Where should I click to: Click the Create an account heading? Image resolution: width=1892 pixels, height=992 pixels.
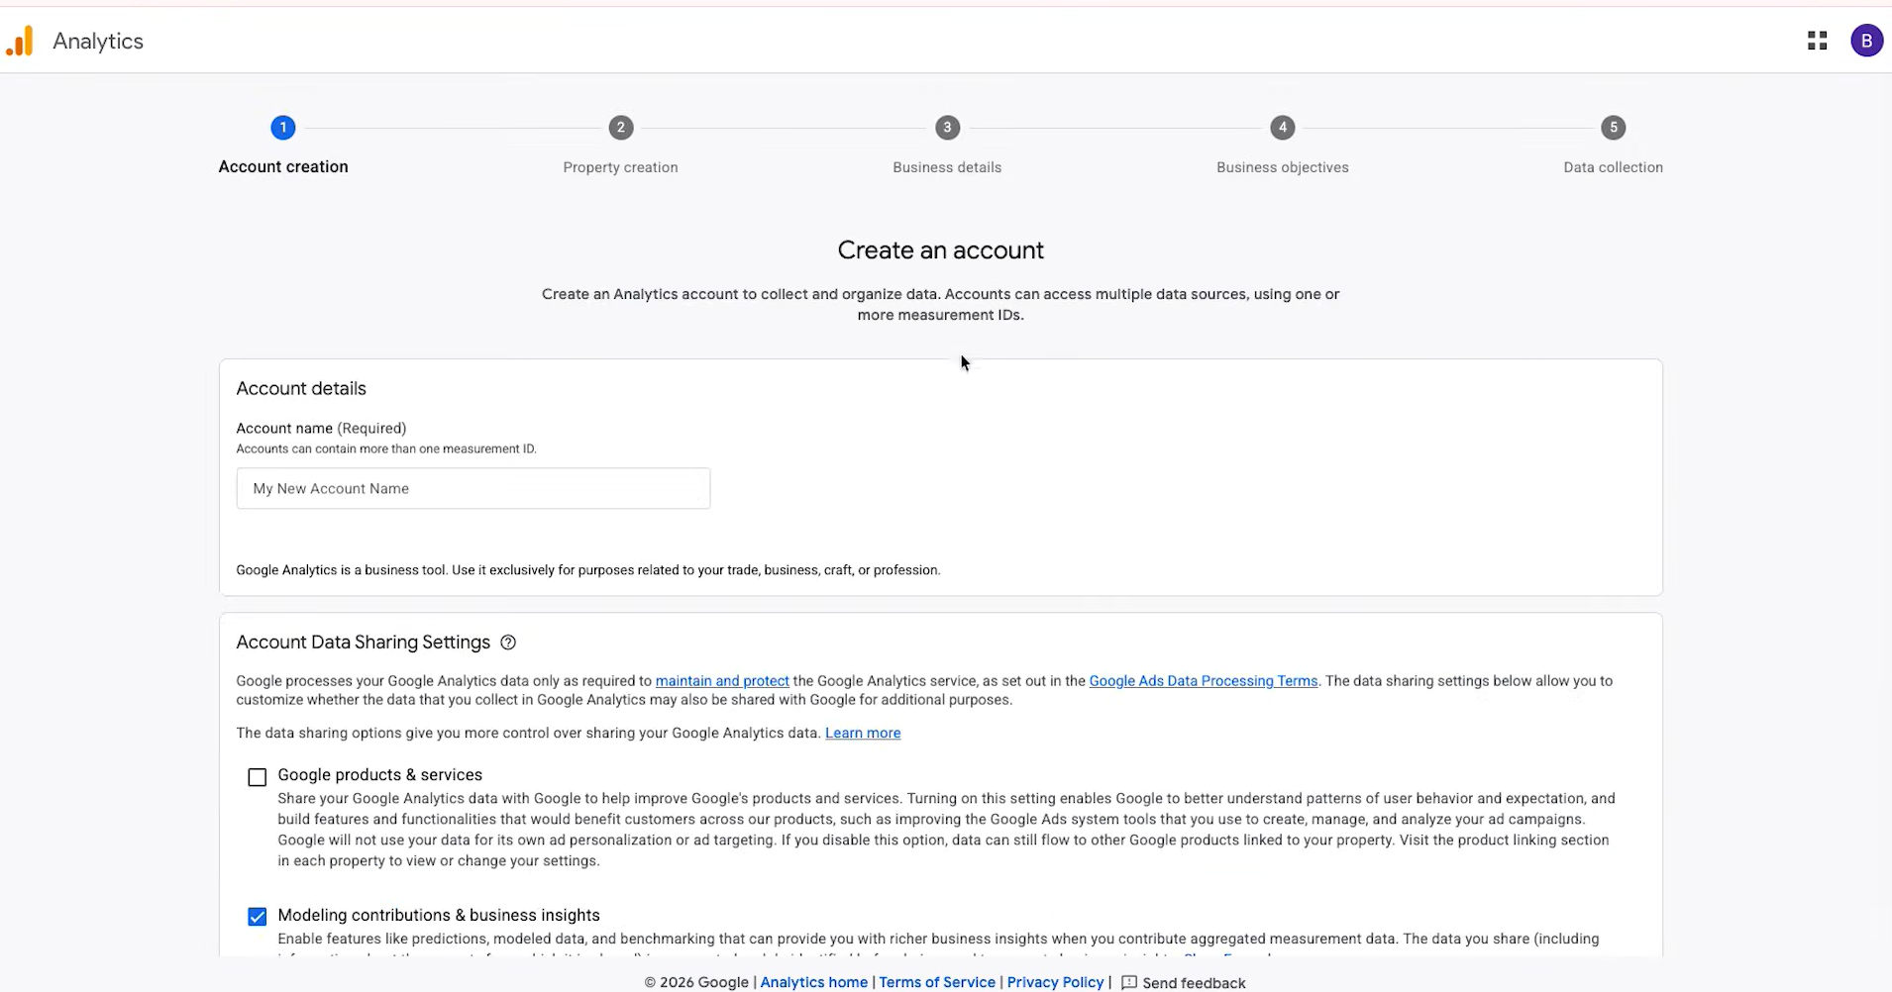coord(941,250)
